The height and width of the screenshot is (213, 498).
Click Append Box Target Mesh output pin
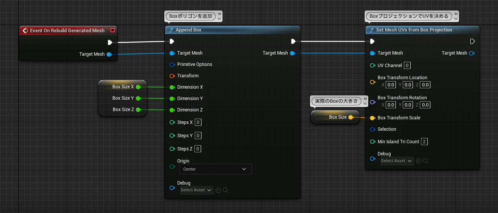click(292, 53)
